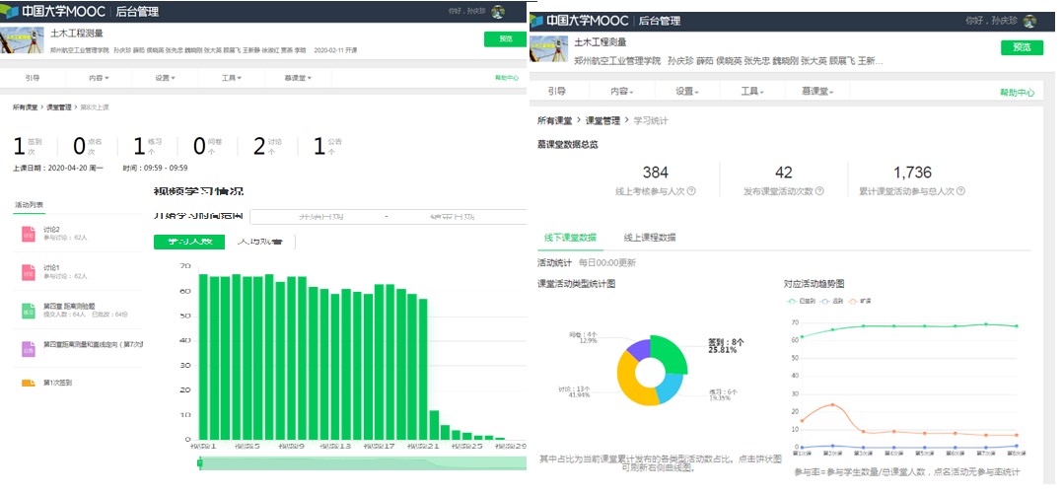This screenshot has width=1062, height=493.
Task: Click the user avatar in left header
Action: 498,12
